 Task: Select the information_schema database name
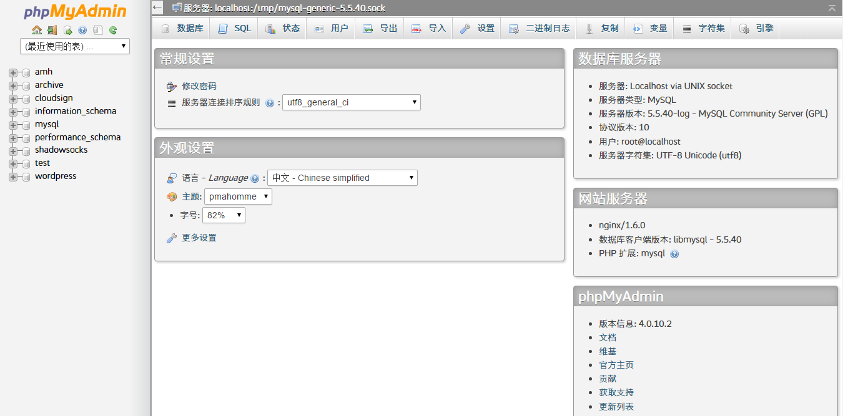(x=76, y=111)
